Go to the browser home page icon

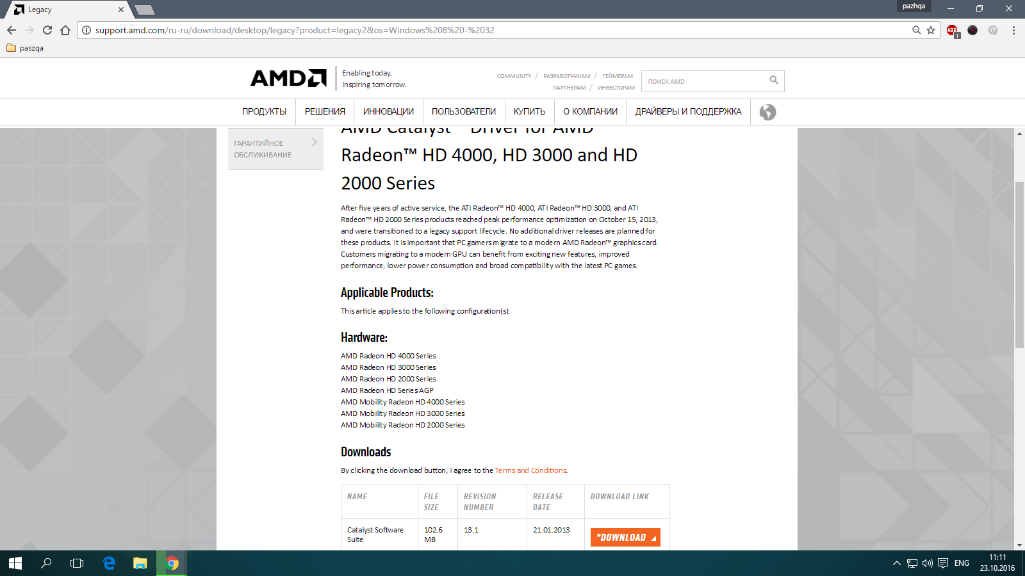[65, 30]
